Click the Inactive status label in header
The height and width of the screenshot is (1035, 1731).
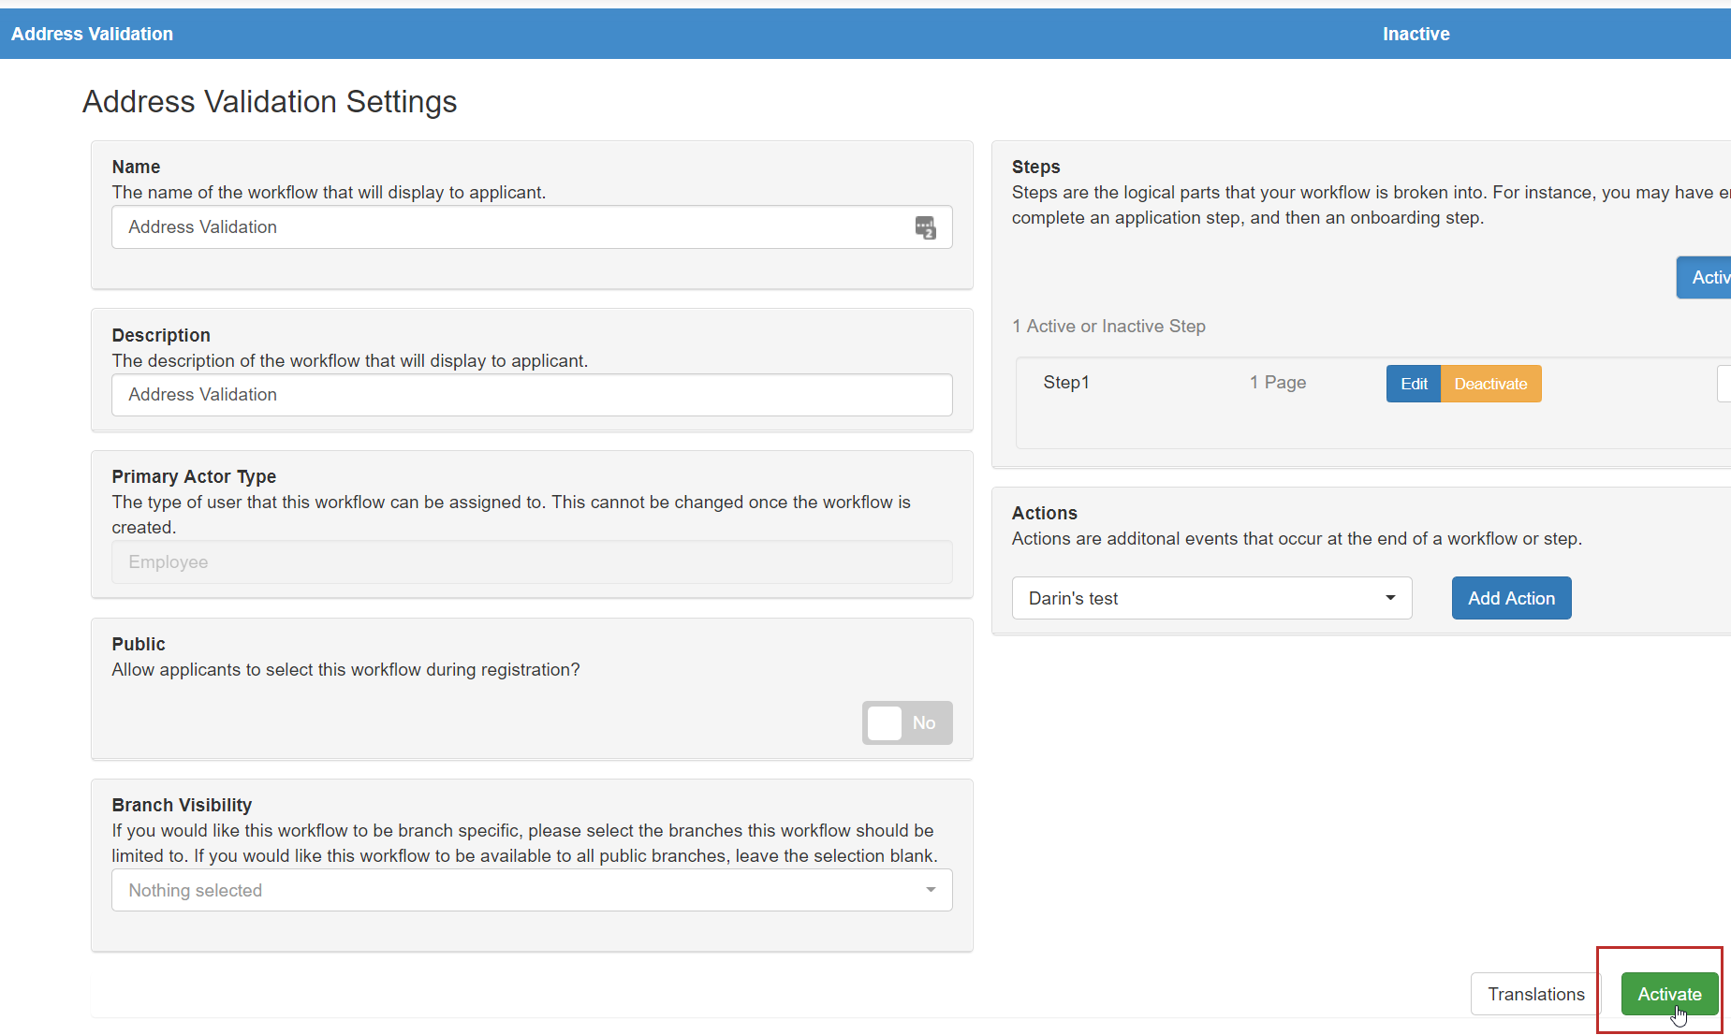[x=1416, y=34]
